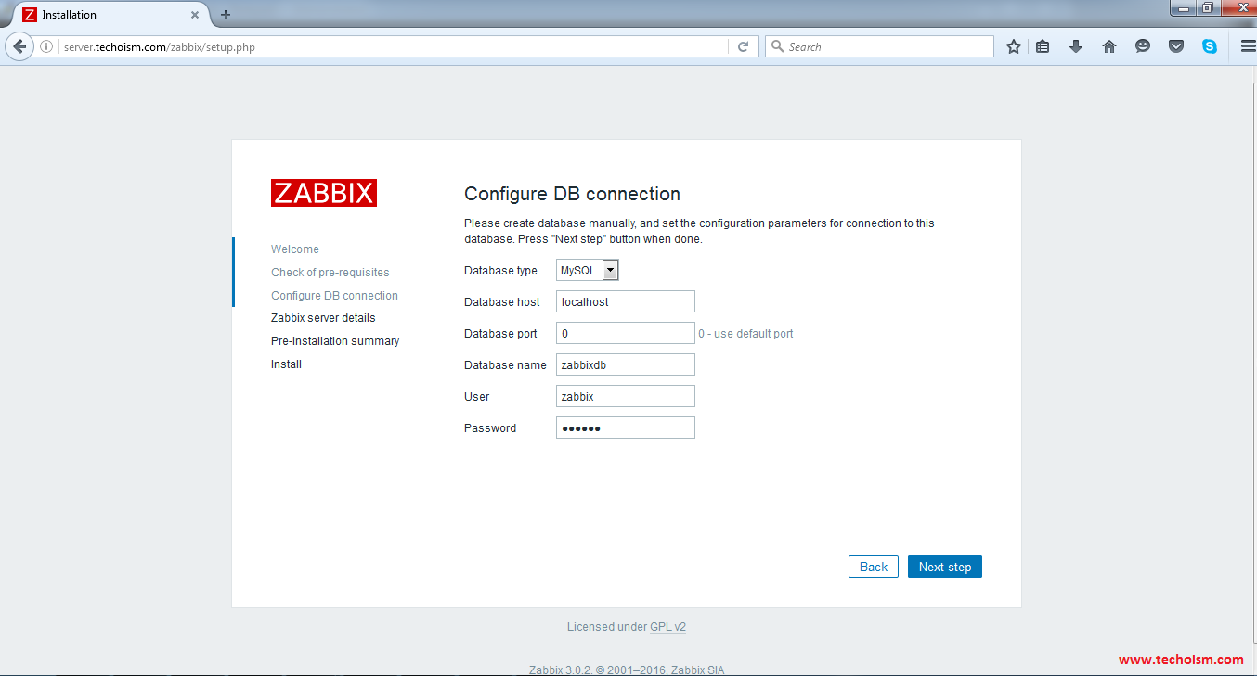Select the Welcome step in sidebar
The image size is (1257, 676).
pyautogui.click(x=295, y=249)
